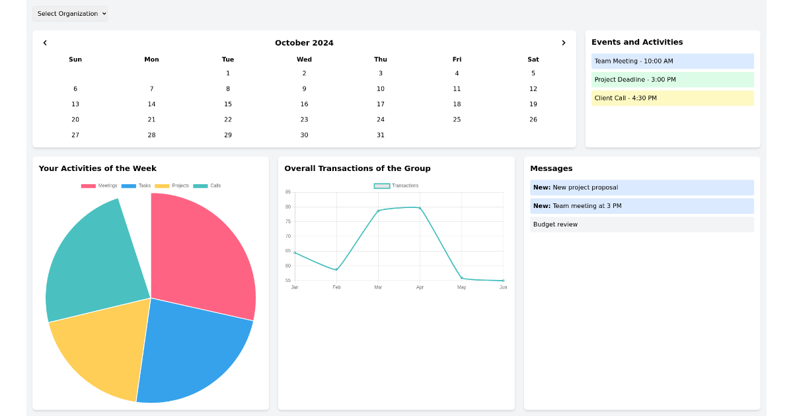Open the Team meeting at 3 PM message

click(x=642, y=206)
